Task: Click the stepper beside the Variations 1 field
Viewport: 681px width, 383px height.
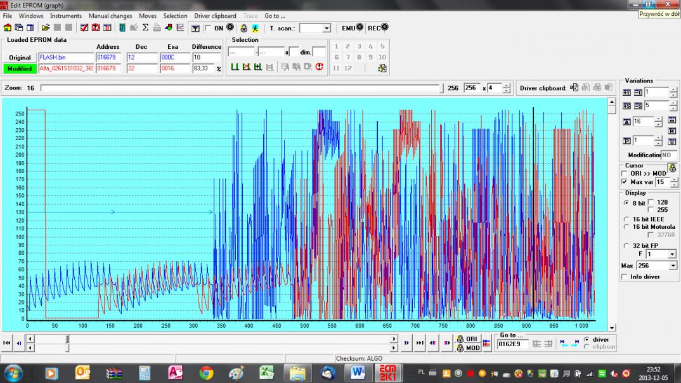Action: point(673,93)
